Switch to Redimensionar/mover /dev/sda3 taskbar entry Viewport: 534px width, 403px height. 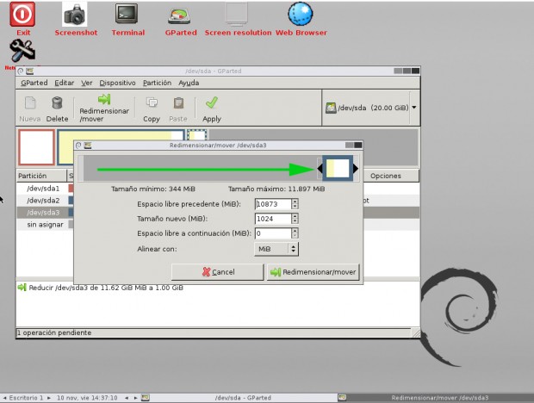tap(436, 398)
